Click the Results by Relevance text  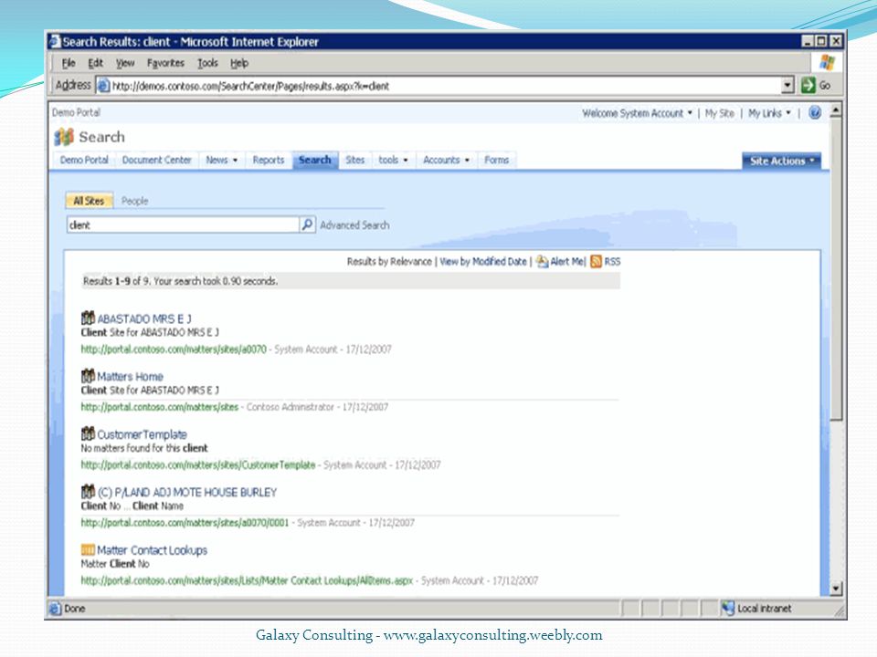coord(389,262)
